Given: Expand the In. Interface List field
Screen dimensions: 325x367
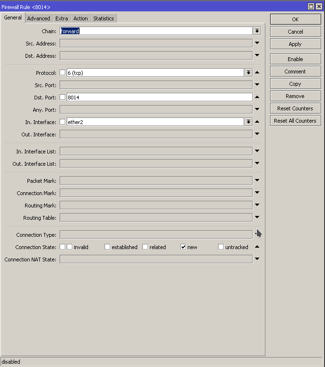Looking at the screenshot, I should pyautogui.click(x=257, y=151).
